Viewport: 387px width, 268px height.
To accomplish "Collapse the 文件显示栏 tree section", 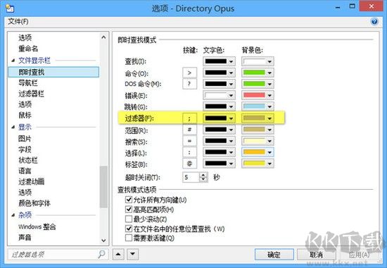I will coord(13,61).
